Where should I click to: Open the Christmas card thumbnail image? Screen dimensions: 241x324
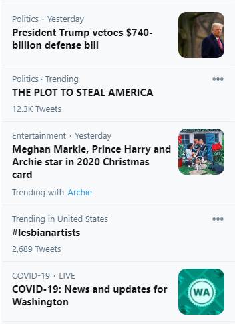(201, 151)
